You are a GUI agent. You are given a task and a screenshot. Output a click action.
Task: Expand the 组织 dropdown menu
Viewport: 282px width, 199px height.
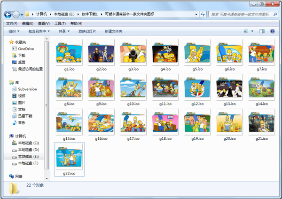(x=13, y=32)
